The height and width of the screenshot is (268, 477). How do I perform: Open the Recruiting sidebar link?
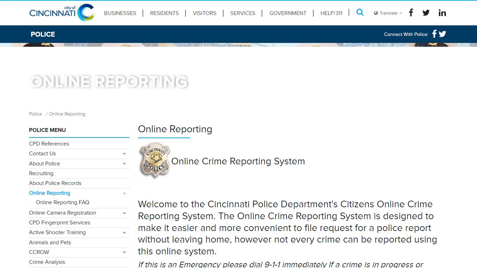(x=41, y=173)
